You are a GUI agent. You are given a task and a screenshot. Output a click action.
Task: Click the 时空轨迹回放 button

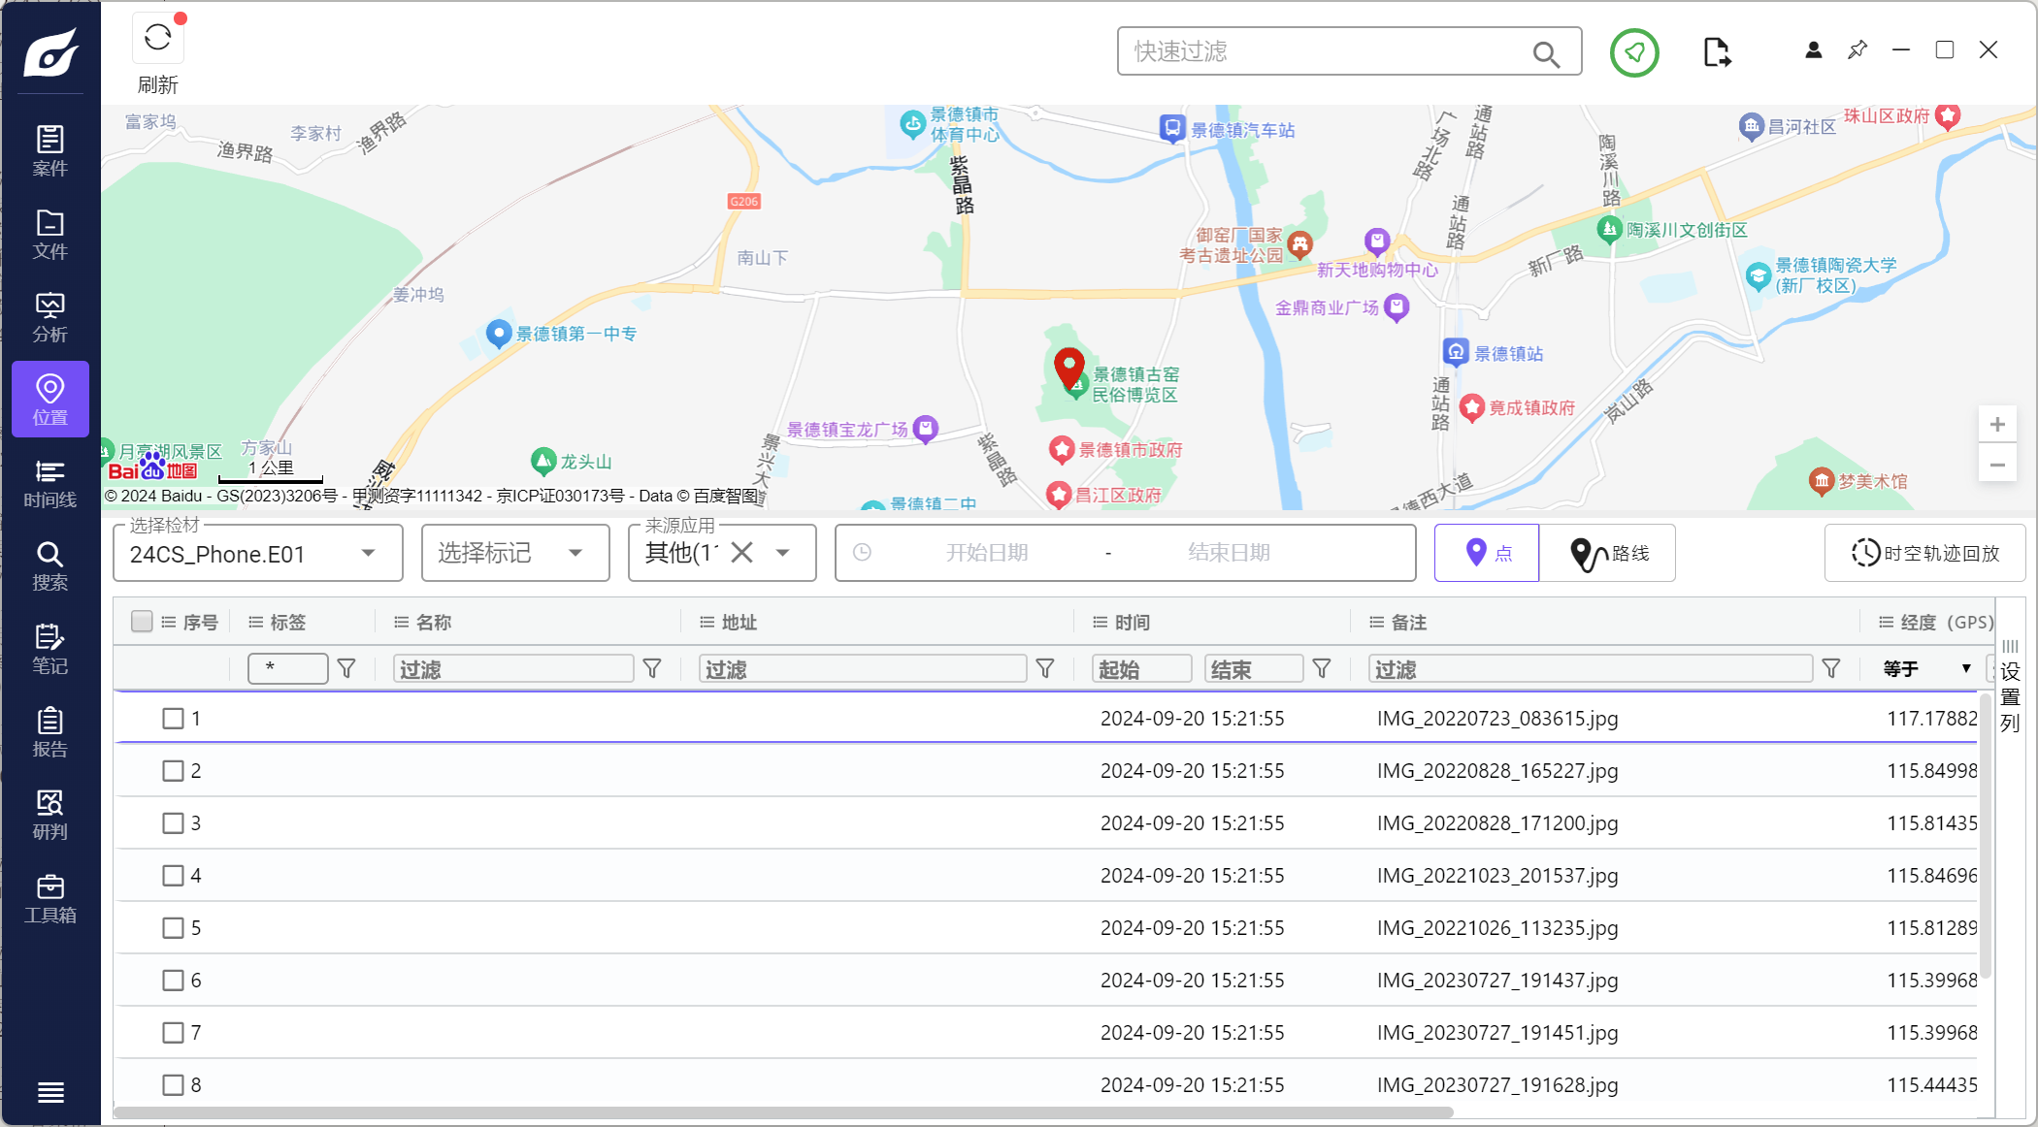click(1924, 553)
